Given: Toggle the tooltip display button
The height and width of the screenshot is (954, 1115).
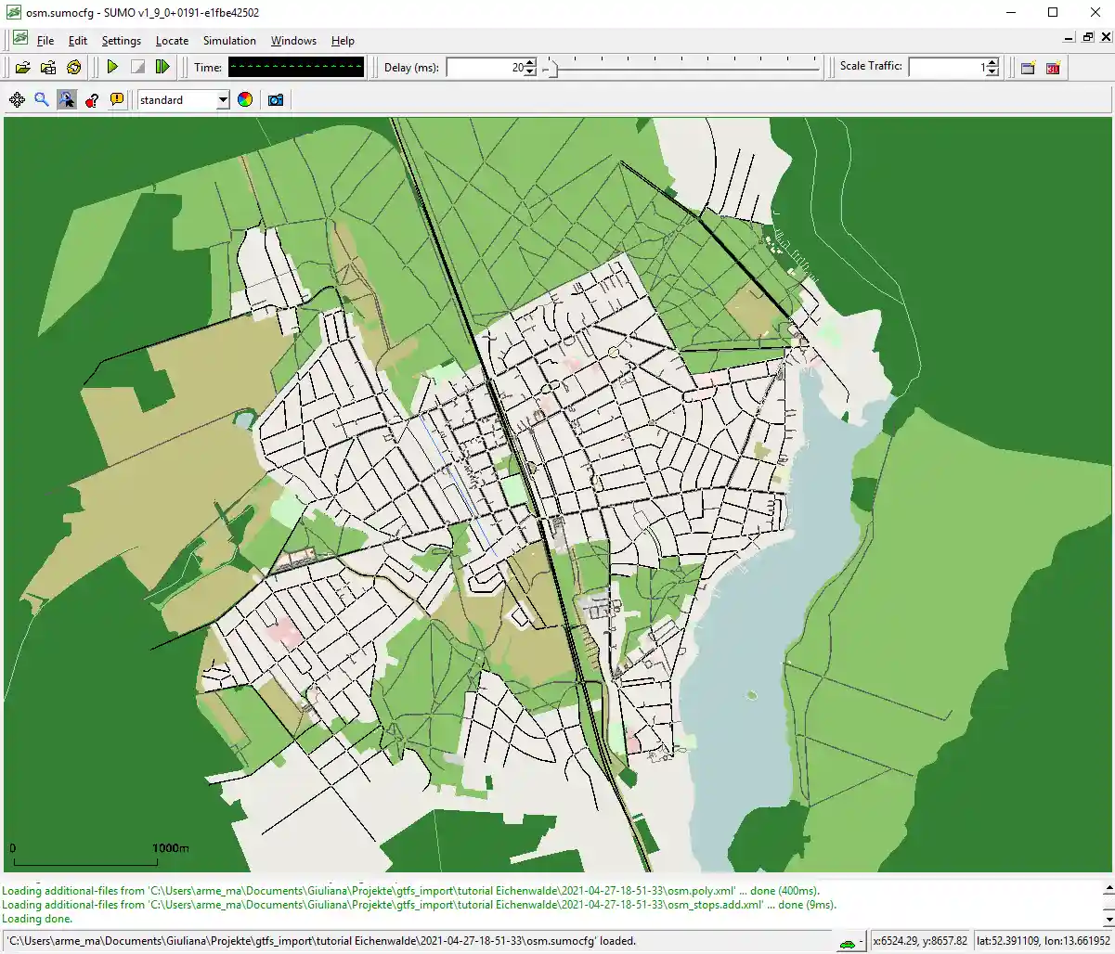Looking at the screenshot, I should [117, 100].
